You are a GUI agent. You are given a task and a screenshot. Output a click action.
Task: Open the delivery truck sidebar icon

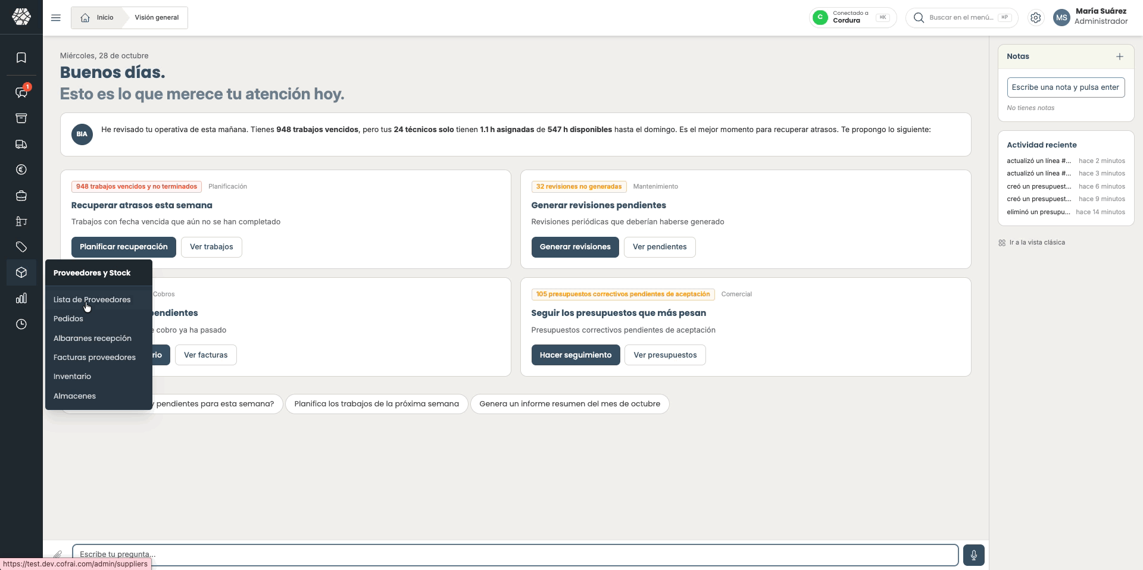[21, 144]
